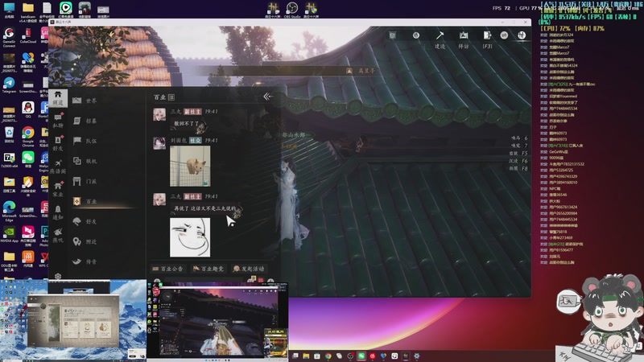Open the 频道 channel sidebar tab
The height and width of the screenshot is (362, 644).
point(58,98)
